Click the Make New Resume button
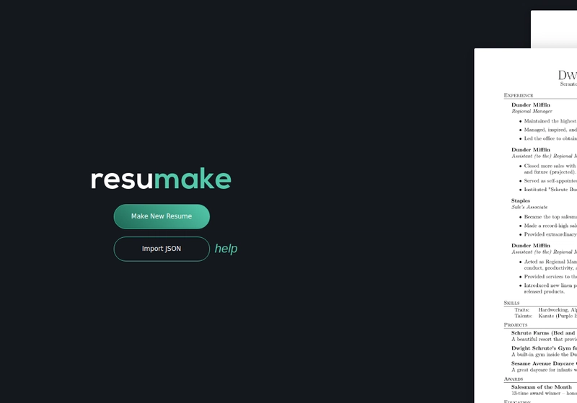 click(162, 216)
